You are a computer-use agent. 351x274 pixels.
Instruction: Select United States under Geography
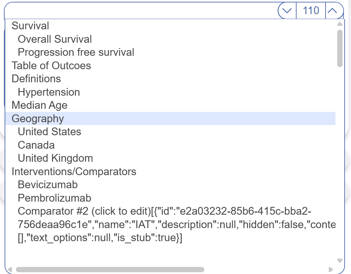tap(49, 132)
